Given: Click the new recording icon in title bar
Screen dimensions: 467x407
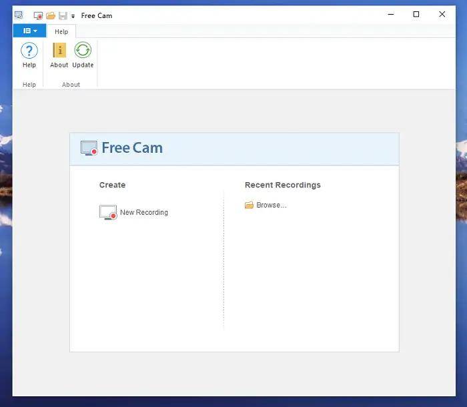Looking at the screenshot, I should [x=38, y=15].
